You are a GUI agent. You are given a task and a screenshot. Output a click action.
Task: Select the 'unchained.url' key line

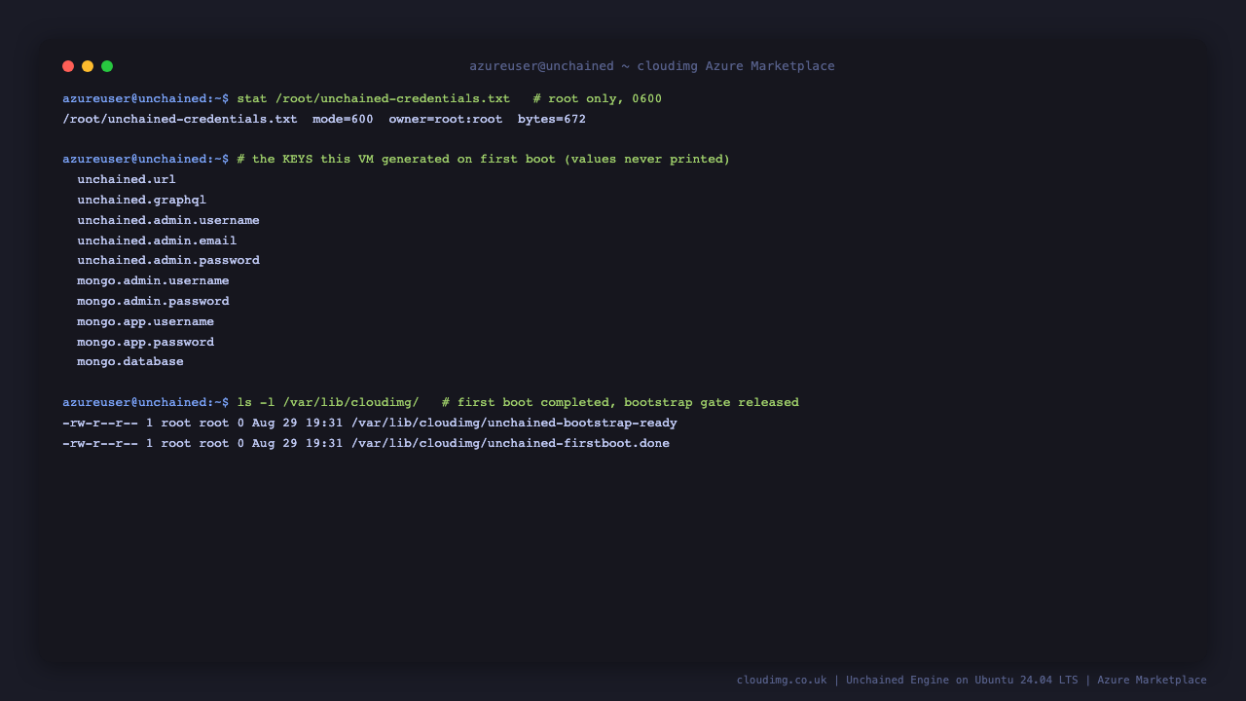click(x=127, y=180)
